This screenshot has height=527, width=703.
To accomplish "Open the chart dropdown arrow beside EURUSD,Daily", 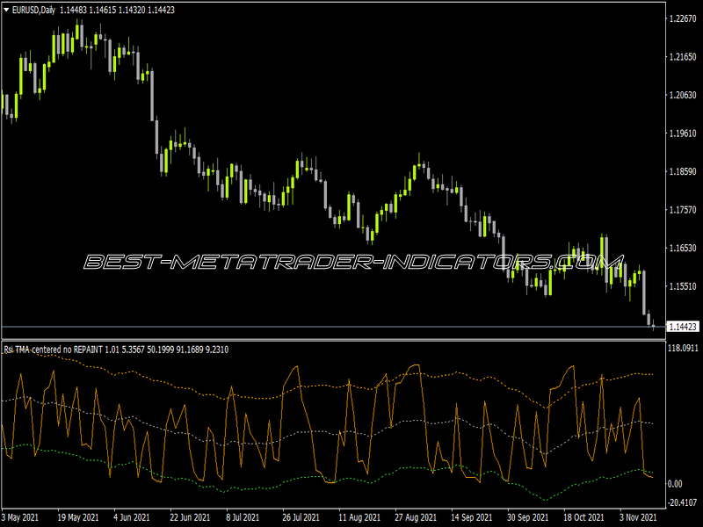I will (6, 10).
